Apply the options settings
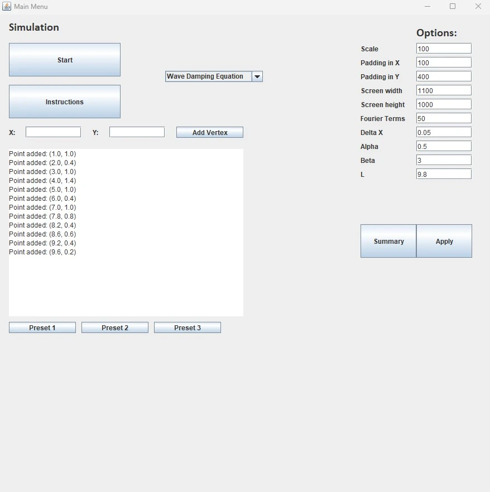490x492 pixels. coord(444,241)
